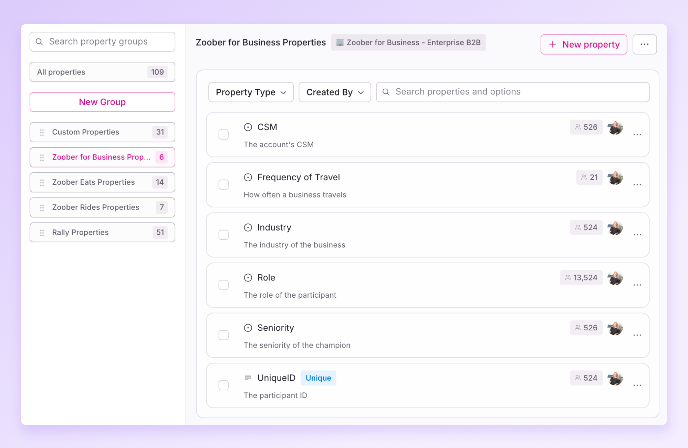Image resolution: width=688 pixels, height=448 pixels.
Task: Select the Frequency of Travel checkbox
Action: coord(224,185)
